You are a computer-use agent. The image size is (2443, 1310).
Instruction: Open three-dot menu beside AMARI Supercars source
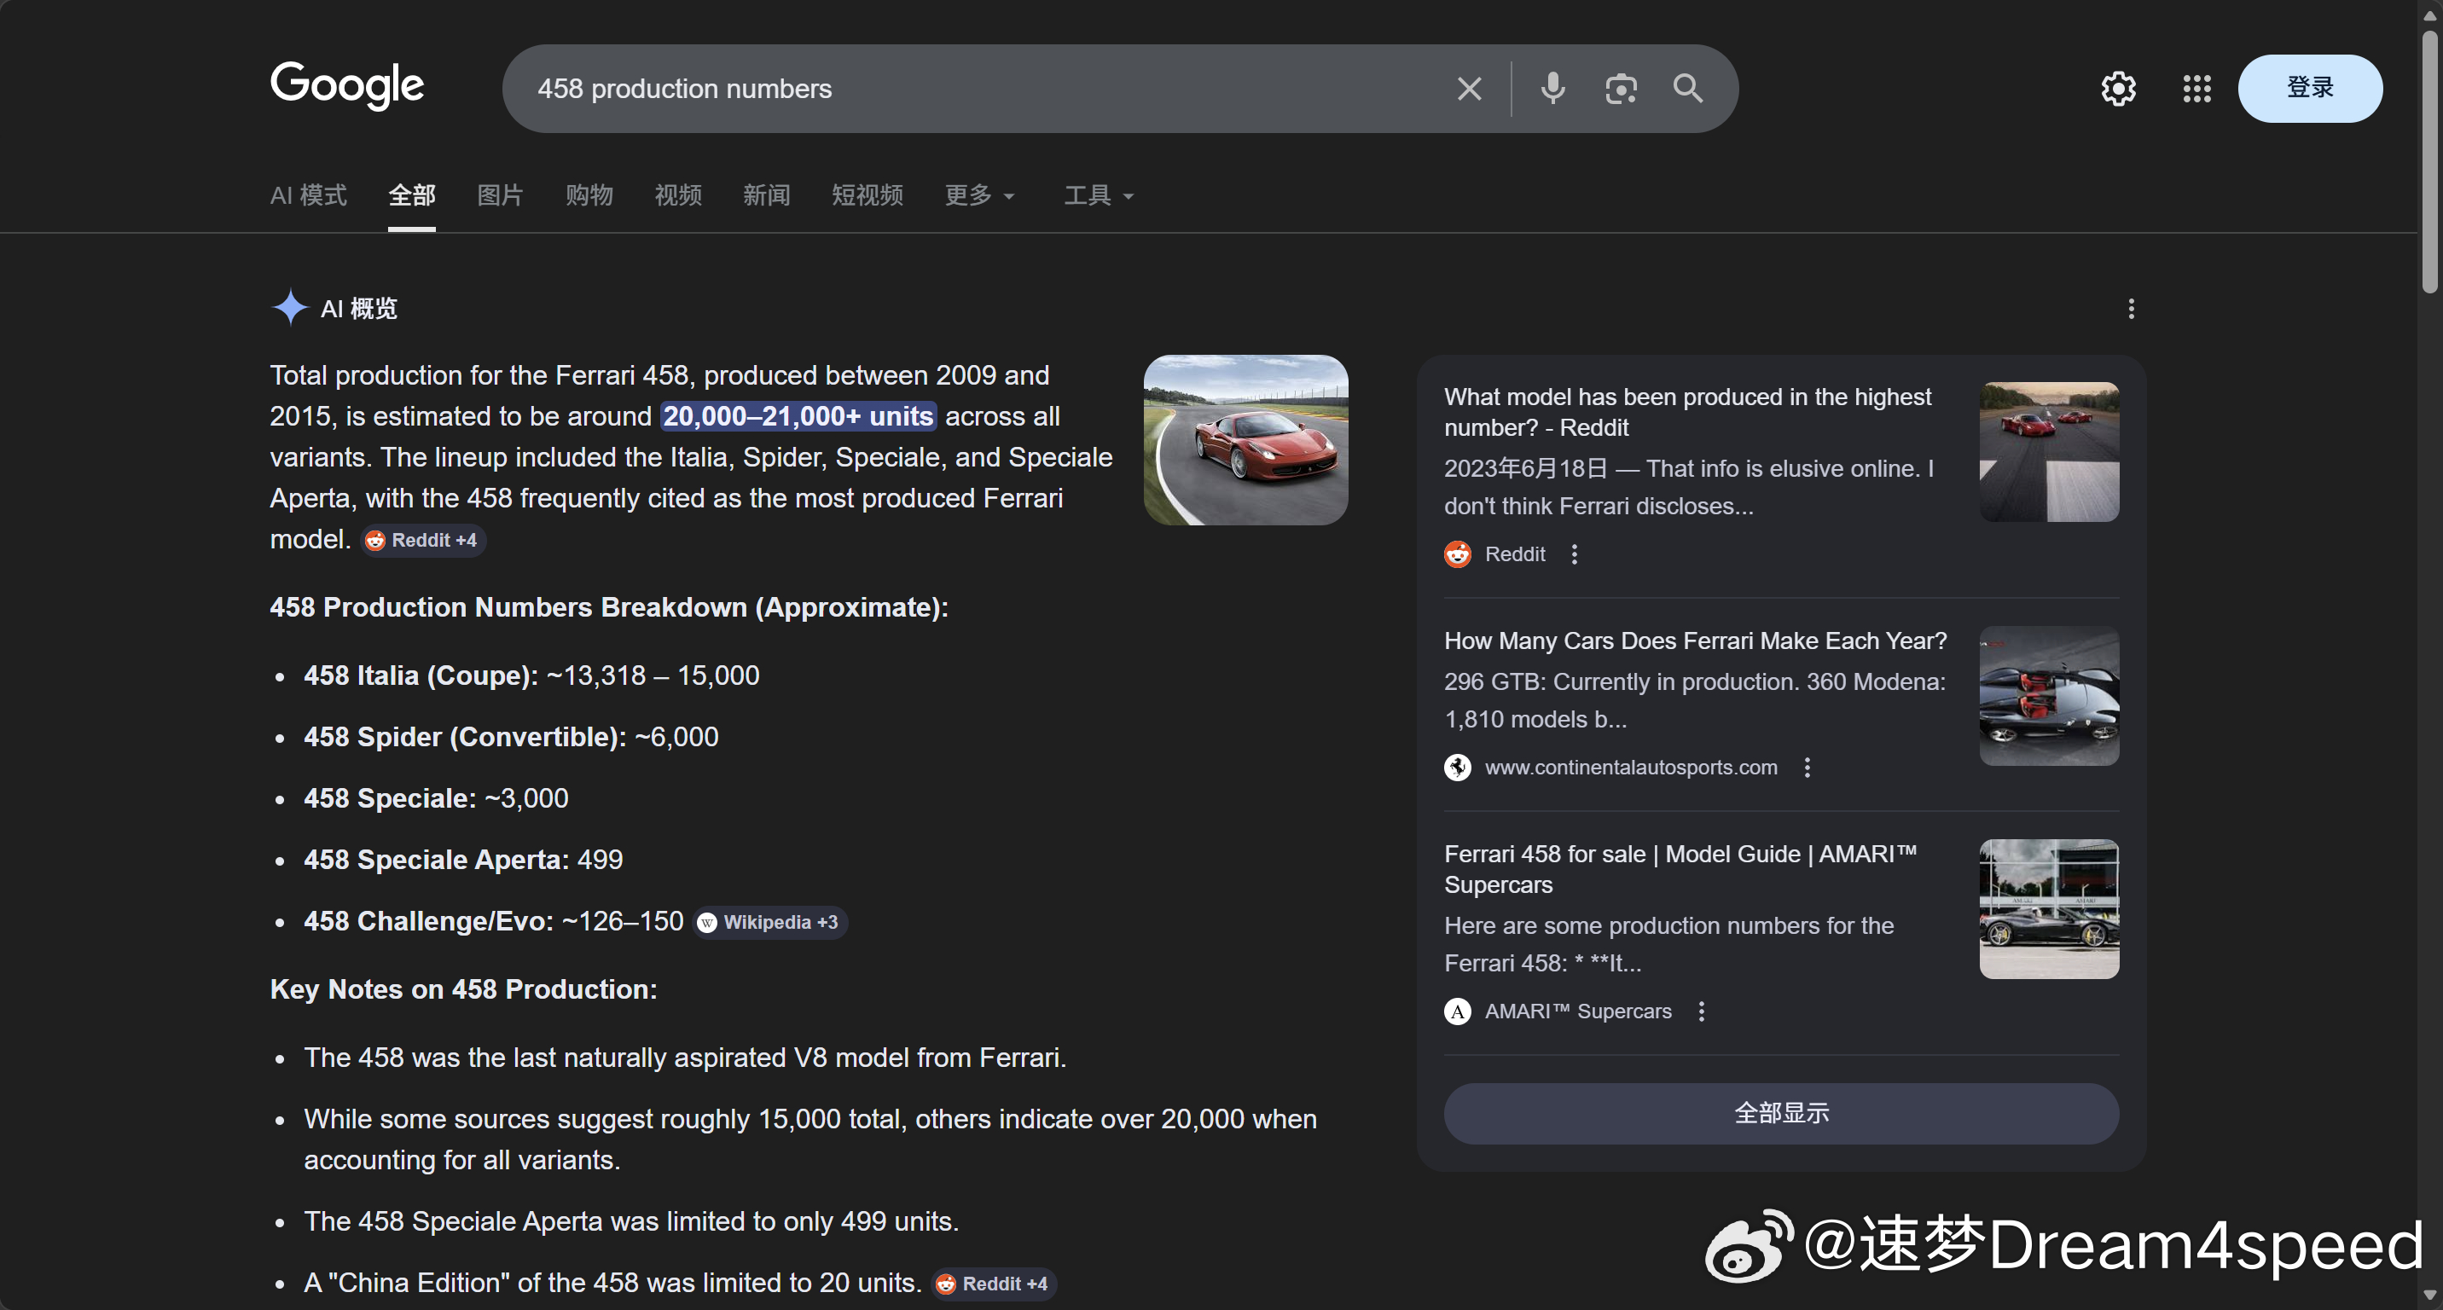point(1702,1011)
